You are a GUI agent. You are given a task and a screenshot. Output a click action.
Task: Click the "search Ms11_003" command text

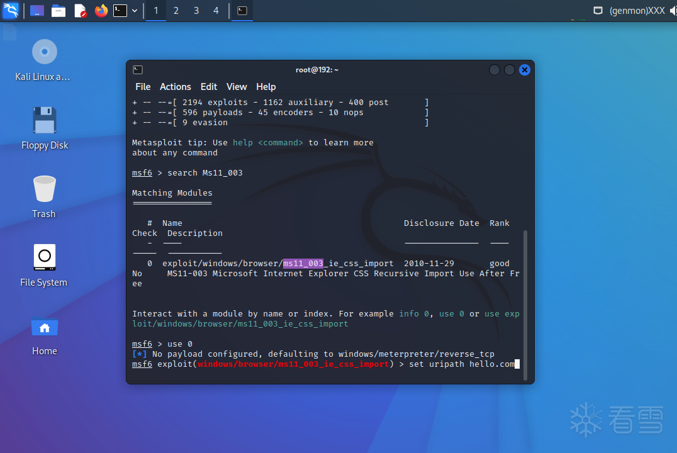[x=205, y=173]
